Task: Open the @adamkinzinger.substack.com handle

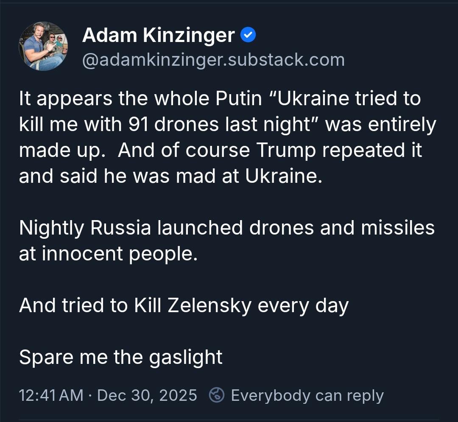Action: (x=213, y=60)
